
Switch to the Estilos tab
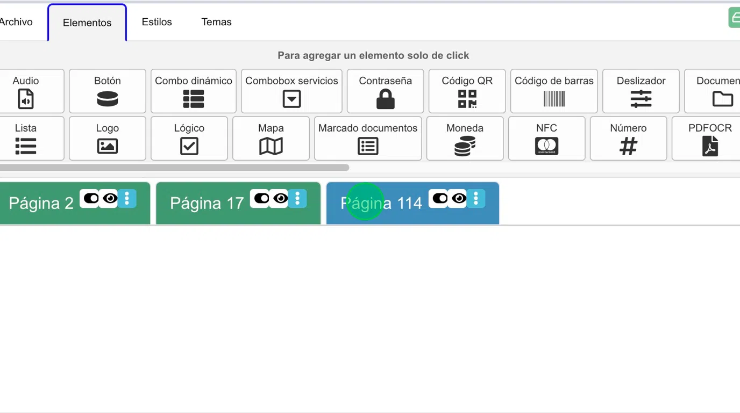[x=156, y=22]
